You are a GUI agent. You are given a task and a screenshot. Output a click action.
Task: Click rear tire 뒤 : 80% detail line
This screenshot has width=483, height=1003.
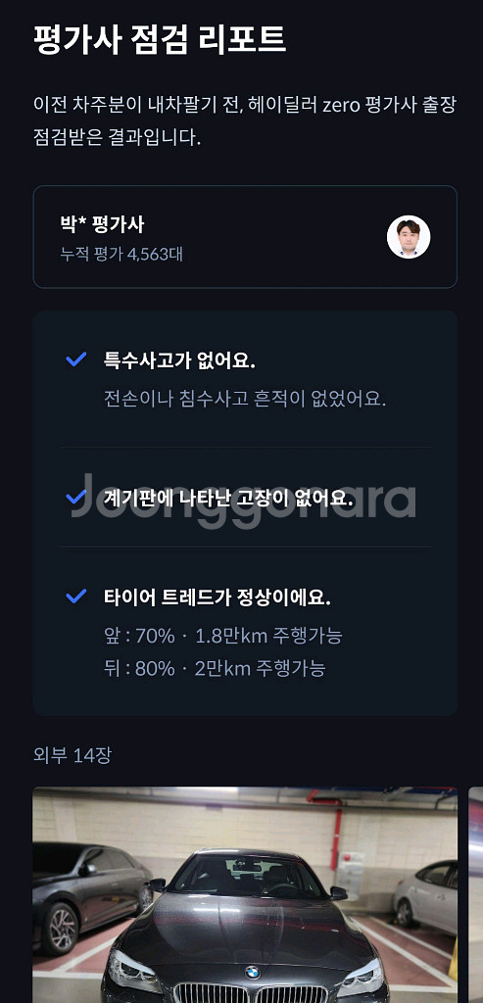tap(215, 668)
